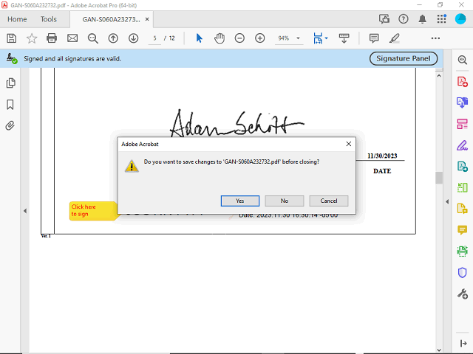
Task: Zoom in with the plus icon
Action: (x=259, y=38)
